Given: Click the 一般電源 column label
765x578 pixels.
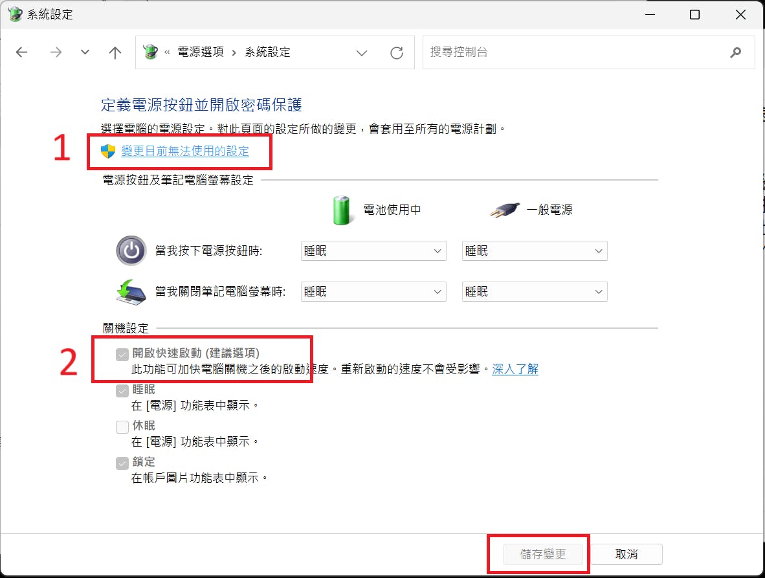Looking at the screenshot, I should pos(550,210).
